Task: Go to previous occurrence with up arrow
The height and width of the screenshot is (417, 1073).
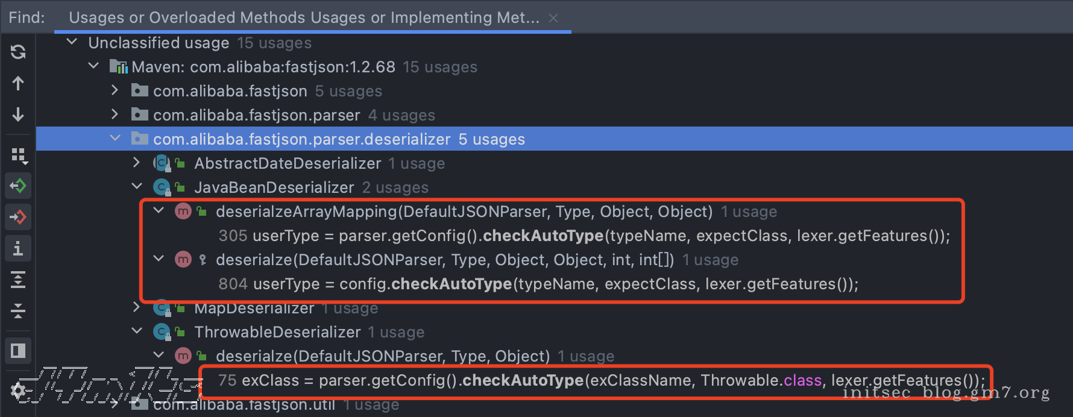Action: pyautogui.click(x=18, y=83)
